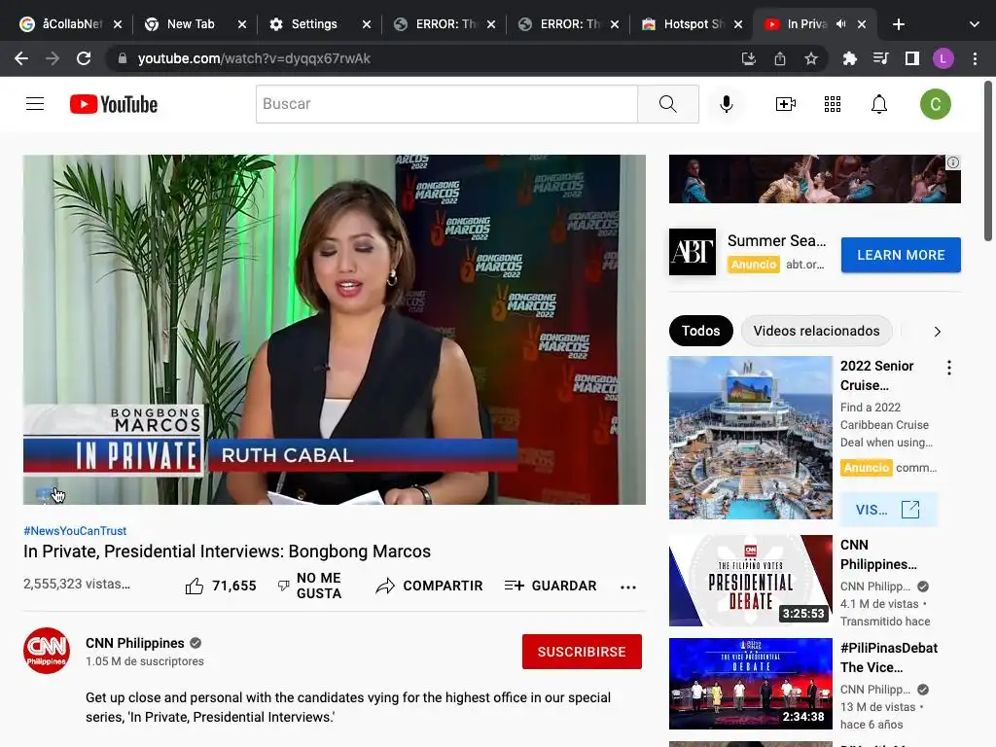Viewport: 996px width, 747px height.
Task: Open the ad info icon on banner
Action: point(953,162)
